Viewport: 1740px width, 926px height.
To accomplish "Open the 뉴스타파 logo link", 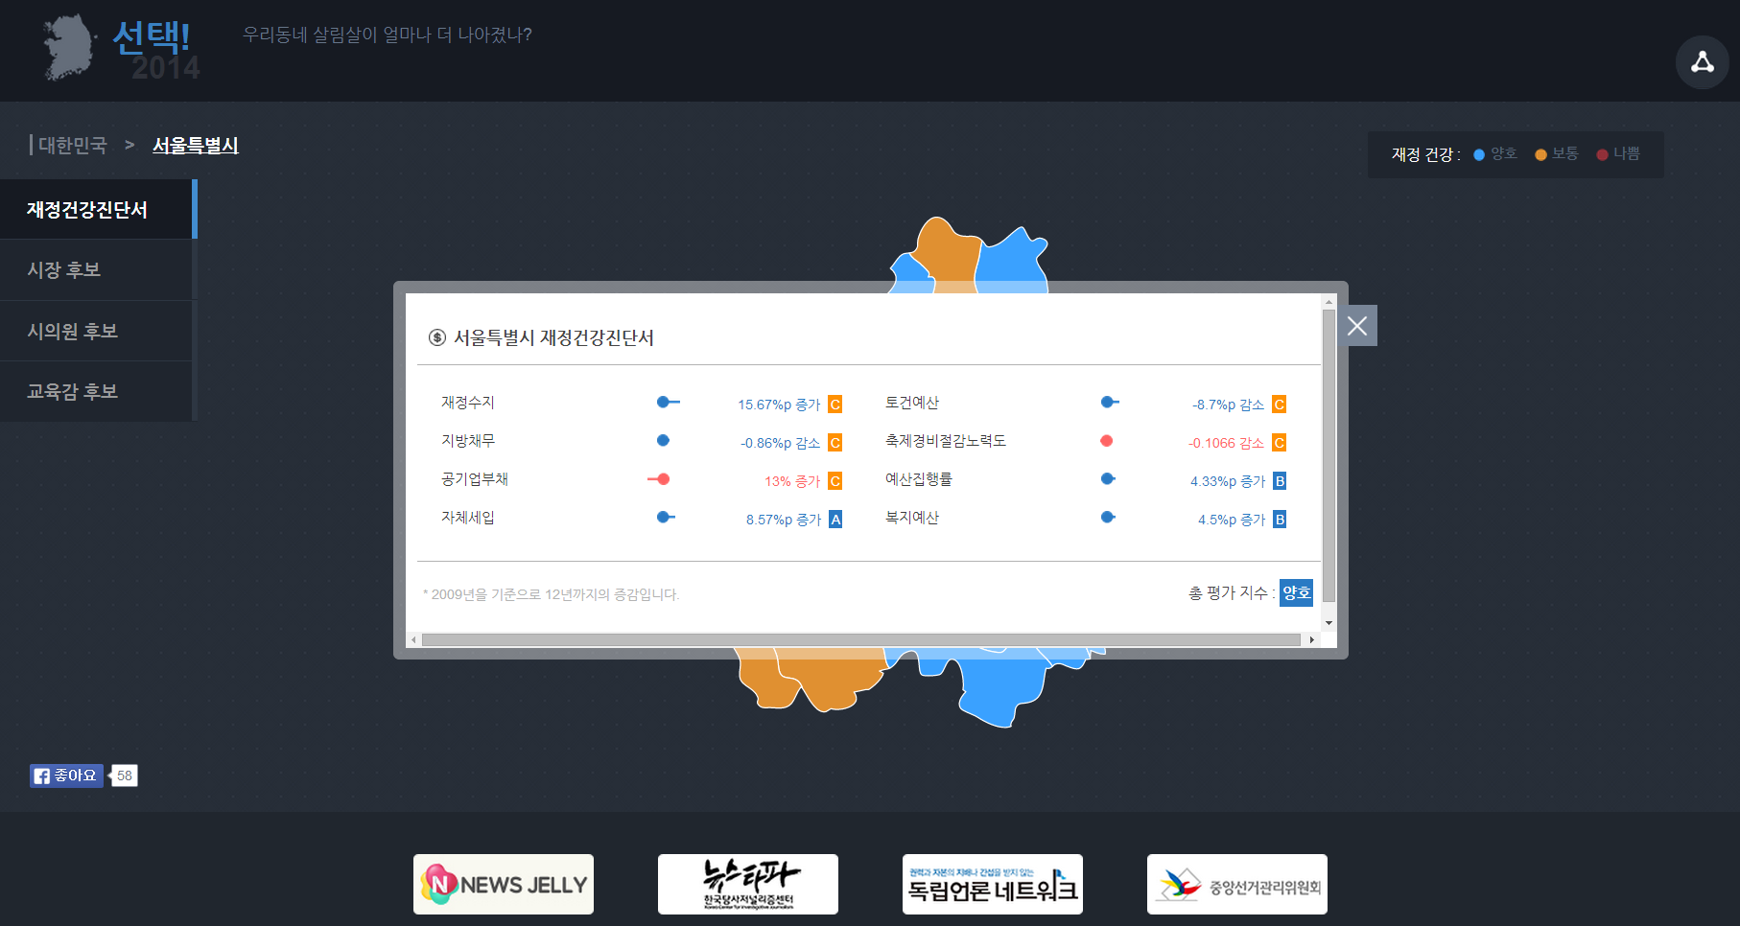I will click(x=748, y=885).
